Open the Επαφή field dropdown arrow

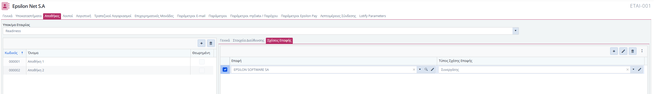420,70
